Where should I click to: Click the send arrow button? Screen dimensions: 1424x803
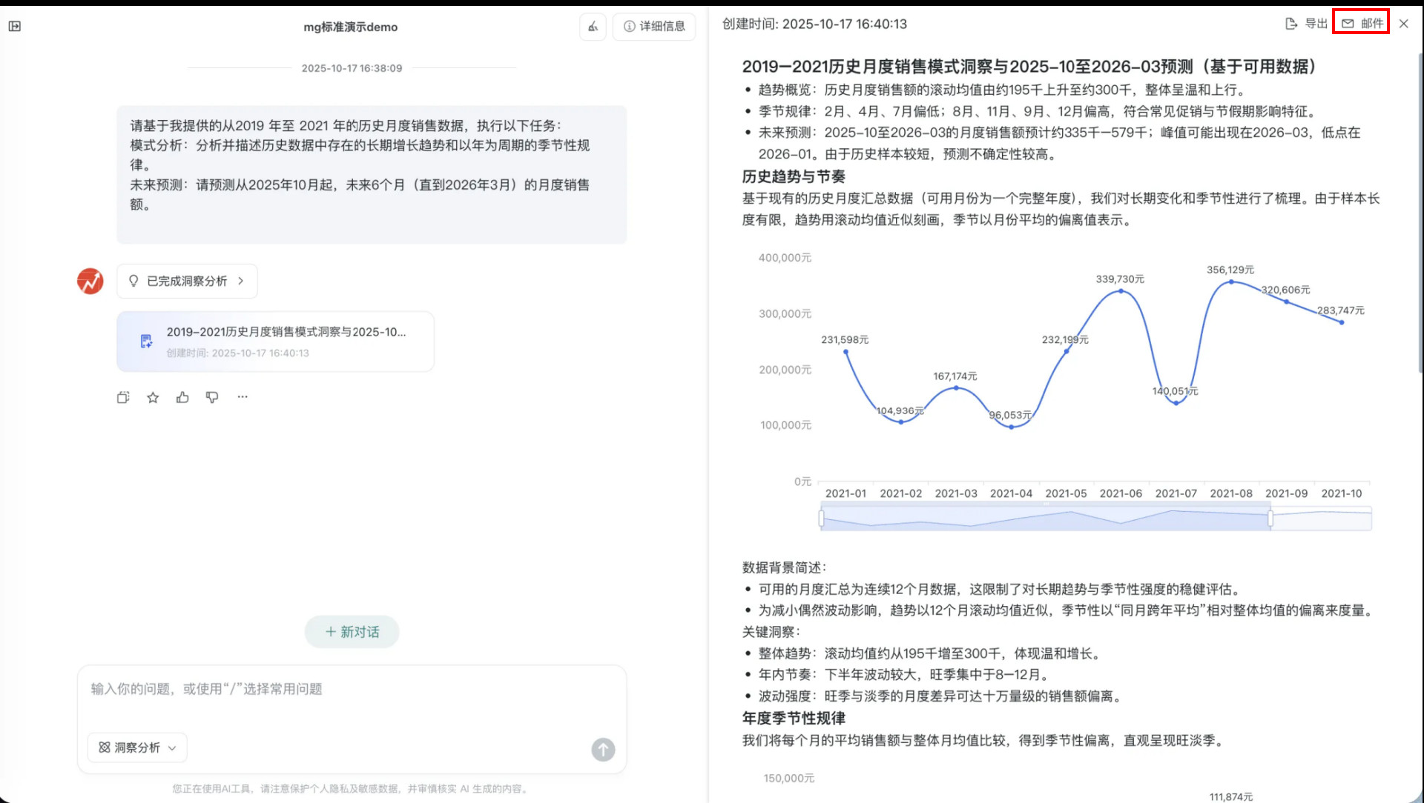(x=603, y=750)
